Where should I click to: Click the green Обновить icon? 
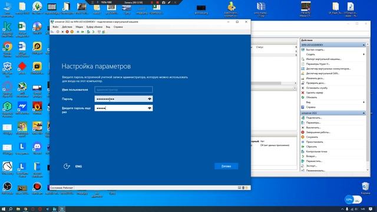click(303, 97)
